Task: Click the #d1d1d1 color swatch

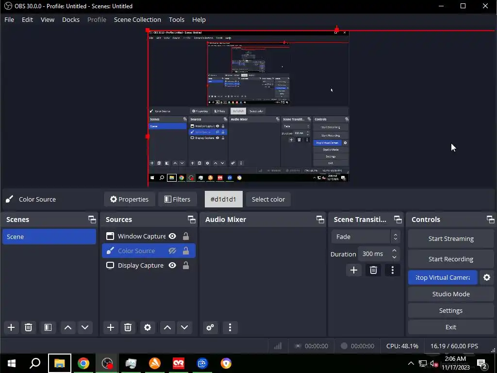Action: (223, 199)
